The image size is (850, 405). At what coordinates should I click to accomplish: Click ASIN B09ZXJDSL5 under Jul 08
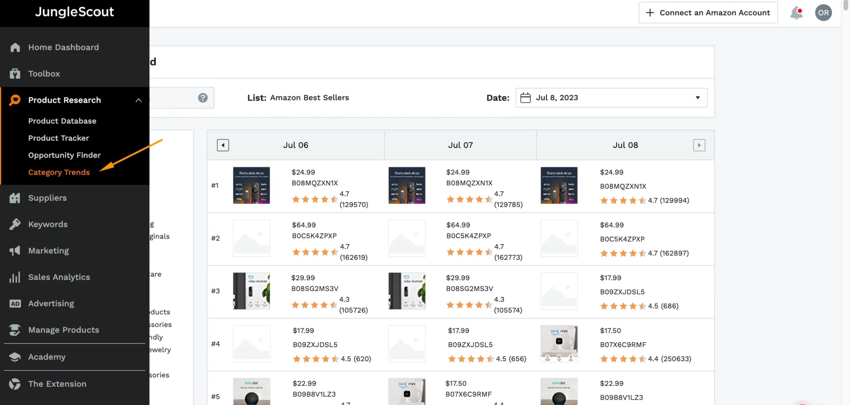(622, 292)
